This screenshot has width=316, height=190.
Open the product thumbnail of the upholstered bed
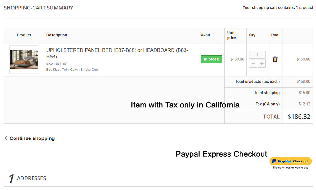coord(24,59)
